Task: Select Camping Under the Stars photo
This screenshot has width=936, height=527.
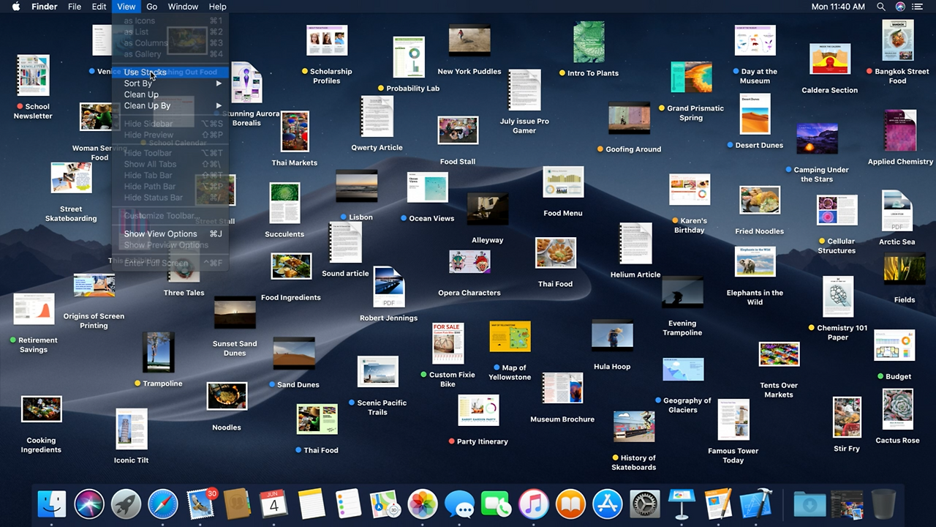Action: (x=817, y=138)
